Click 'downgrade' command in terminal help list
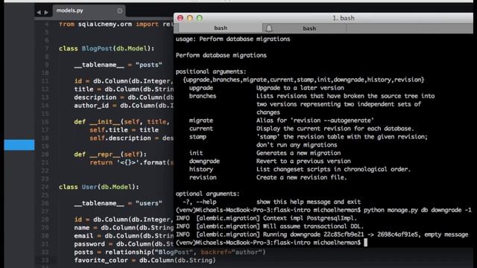The height and width of the screenshot is (268, 477). 204,162
